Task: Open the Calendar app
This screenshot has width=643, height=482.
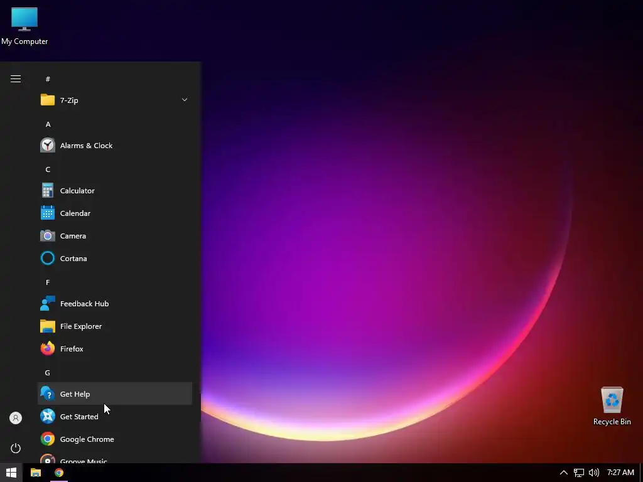Action: click(x=115, y=213)
